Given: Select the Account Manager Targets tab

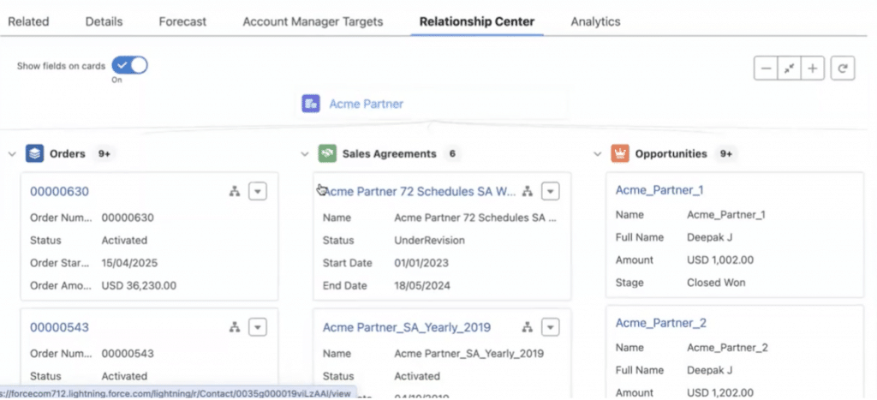Looking at the screenshot, I should tap(313, 21).
